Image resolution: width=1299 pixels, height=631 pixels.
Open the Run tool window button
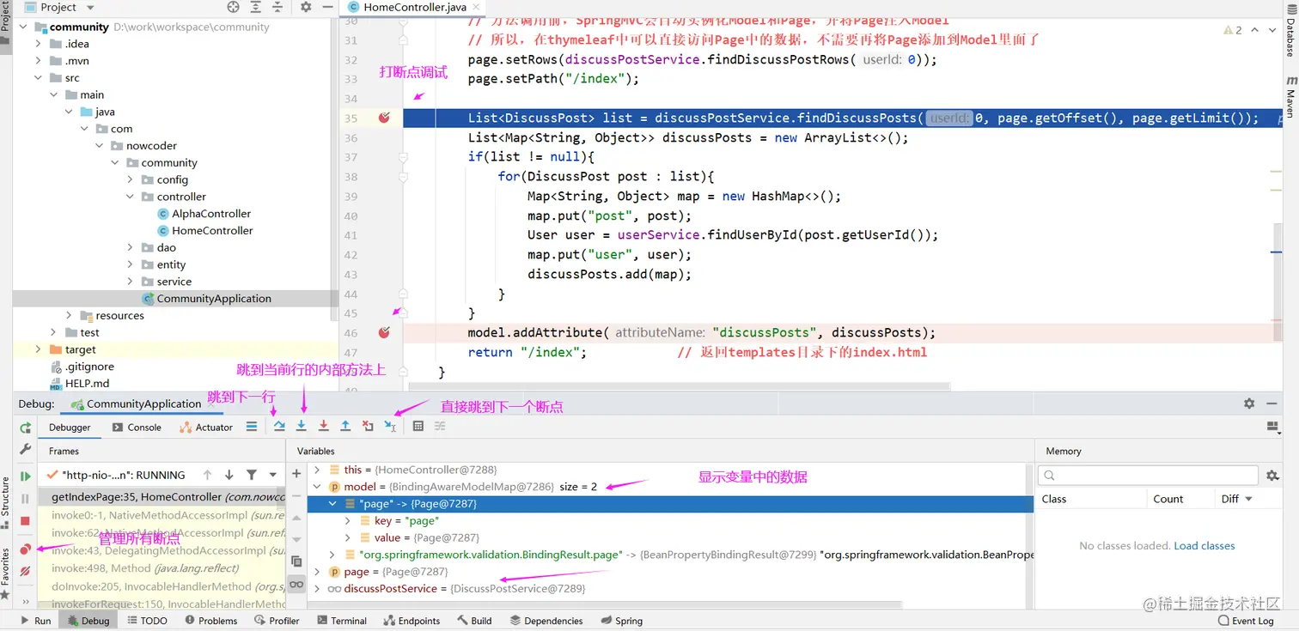coord(35,621)
